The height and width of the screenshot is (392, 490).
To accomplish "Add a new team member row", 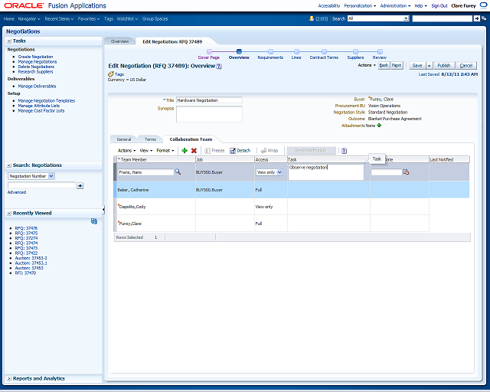I will [185, 151].
